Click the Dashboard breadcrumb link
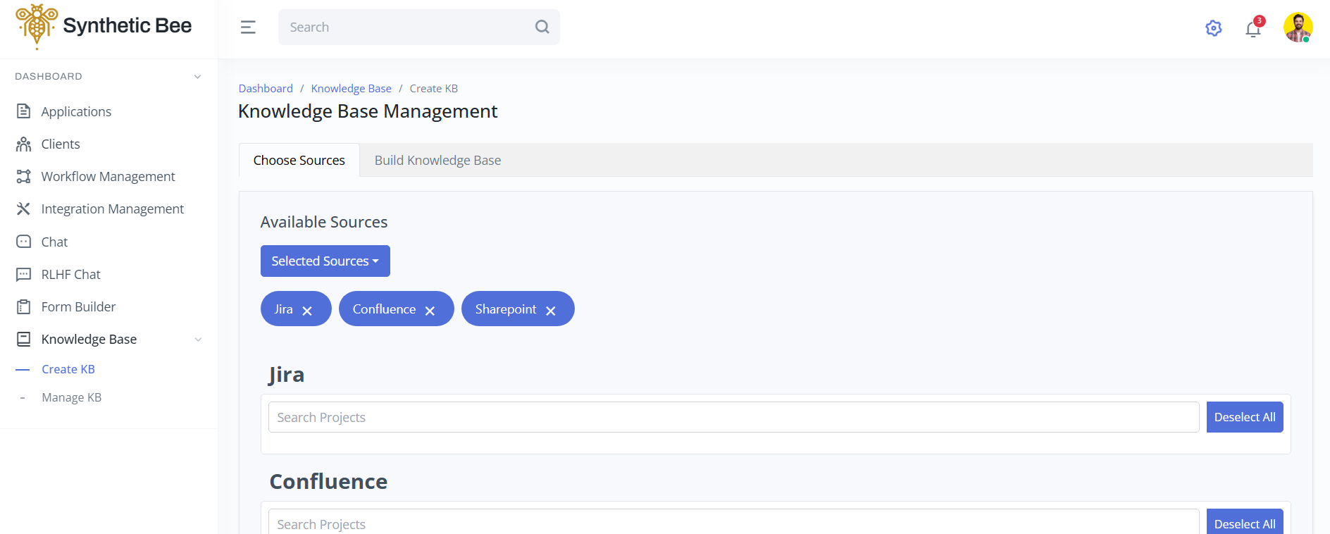Viewport: 1330px width, 534px height. (x=266, y=88)
